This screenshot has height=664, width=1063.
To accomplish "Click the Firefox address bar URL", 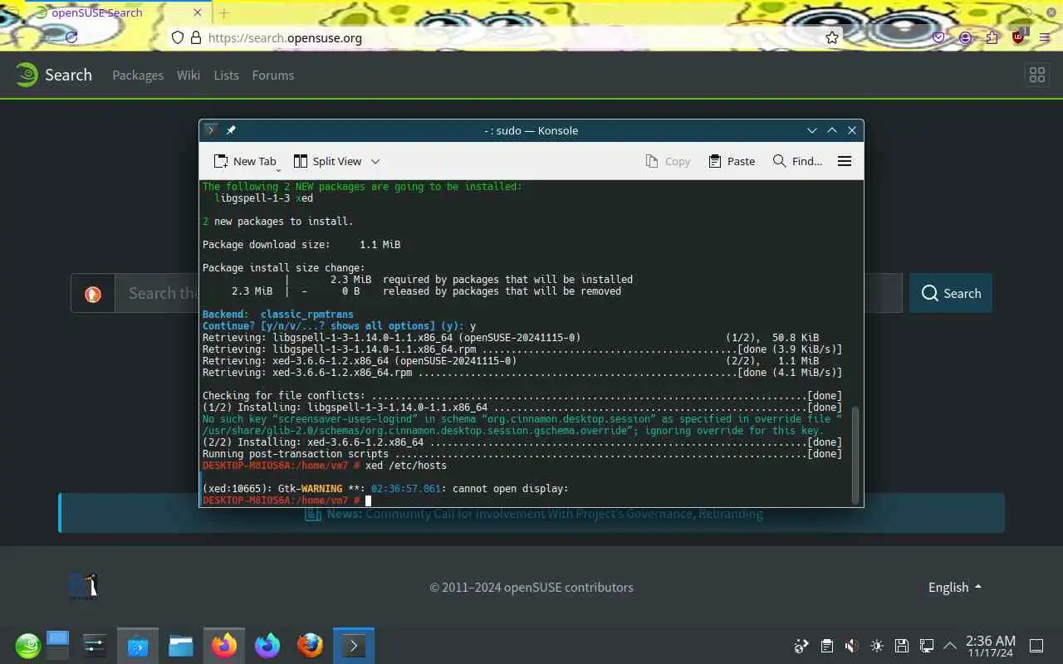I will coord(285,37).
